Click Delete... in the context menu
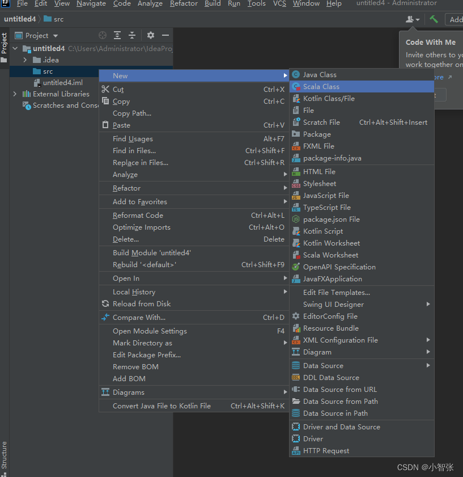 (194, 239)
